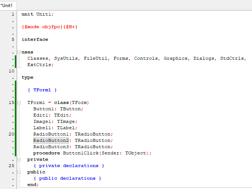Click the interface keyword
Image resolution: width=252 pixels, height=189 pixels.
point(35,39)
